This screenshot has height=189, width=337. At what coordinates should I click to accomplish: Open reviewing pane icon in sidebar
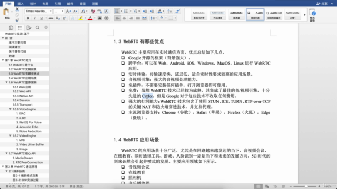28,28
